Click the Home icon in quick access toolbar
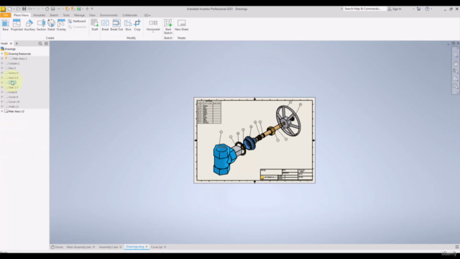The height and width of the screenshot is (259, 460). [x=47, y=9]
